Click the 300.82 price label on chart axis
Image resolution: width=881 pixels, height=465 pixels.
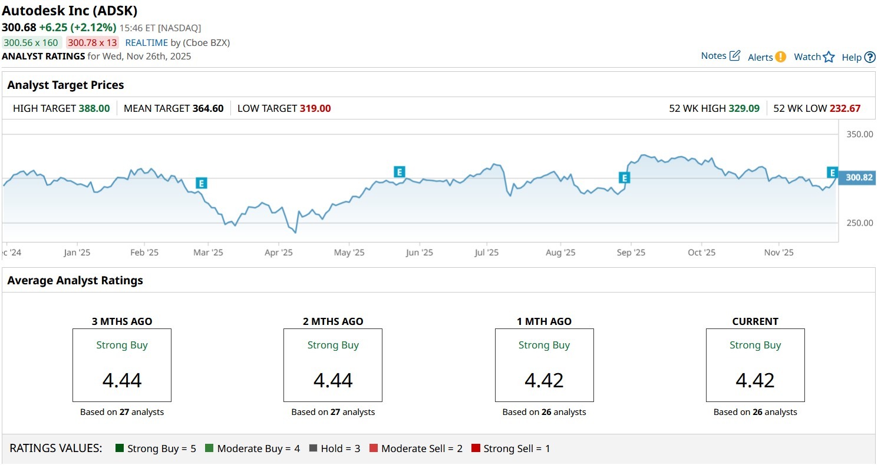(x=859, y=178)
